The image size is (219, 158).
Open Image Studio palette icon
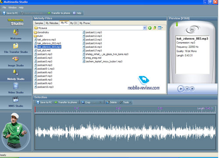[15, 59]
